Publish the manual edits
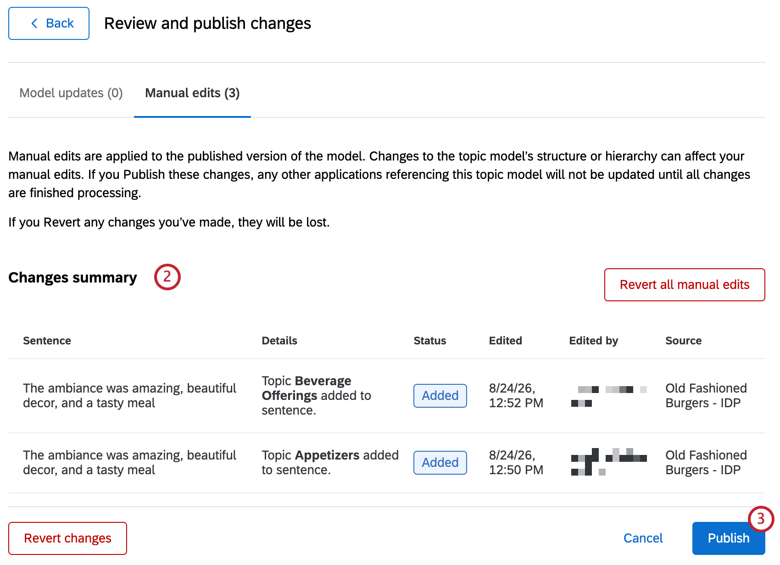This screenshot has height=565, width=780. click(729, 538)
